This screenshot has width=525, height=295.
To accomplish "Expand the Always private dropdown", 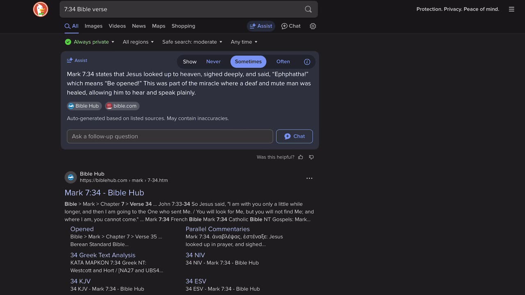I will (90, 42).
